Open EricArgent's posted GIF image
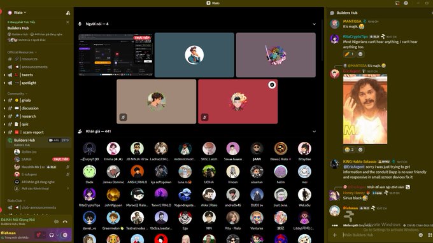Screen dimensions: 433x243 click(365, 109)
